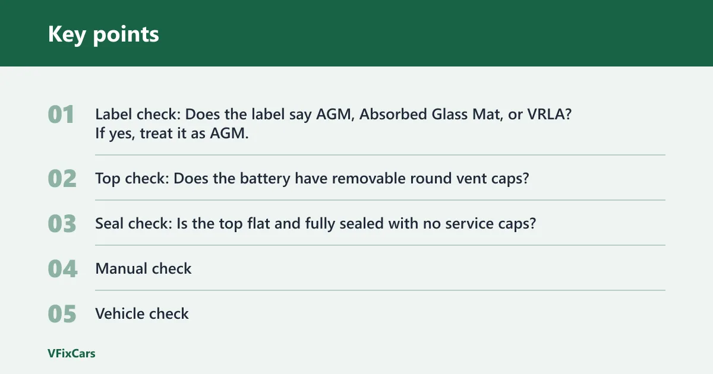The width and height of the screenshot is (713, 374).
Task: Select the number 04 marker
Action: (x=62, y=268)
